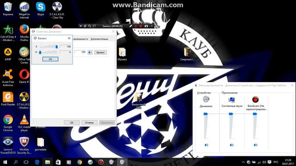
Task: Click the Л balance value field showing 100
Action: (66, 47)
